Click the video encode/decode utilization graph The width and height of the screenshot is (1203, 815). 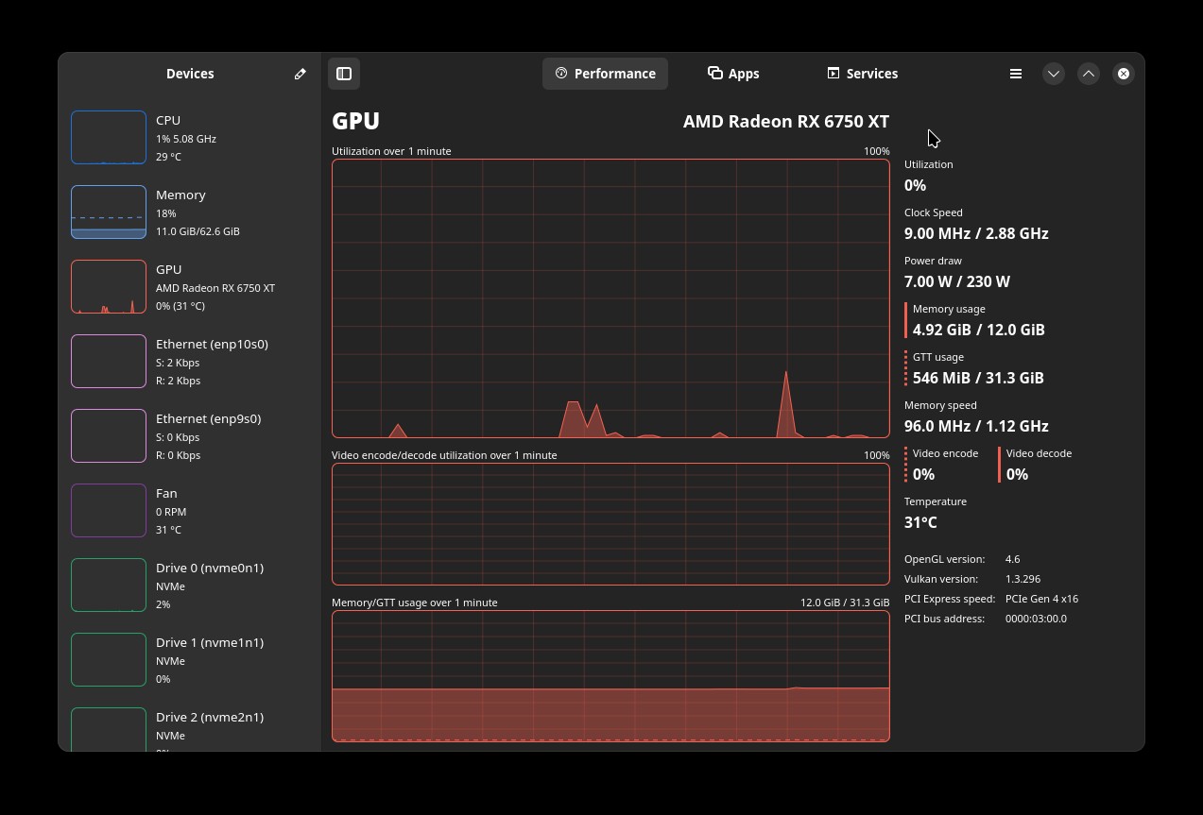tap(610, 524)
